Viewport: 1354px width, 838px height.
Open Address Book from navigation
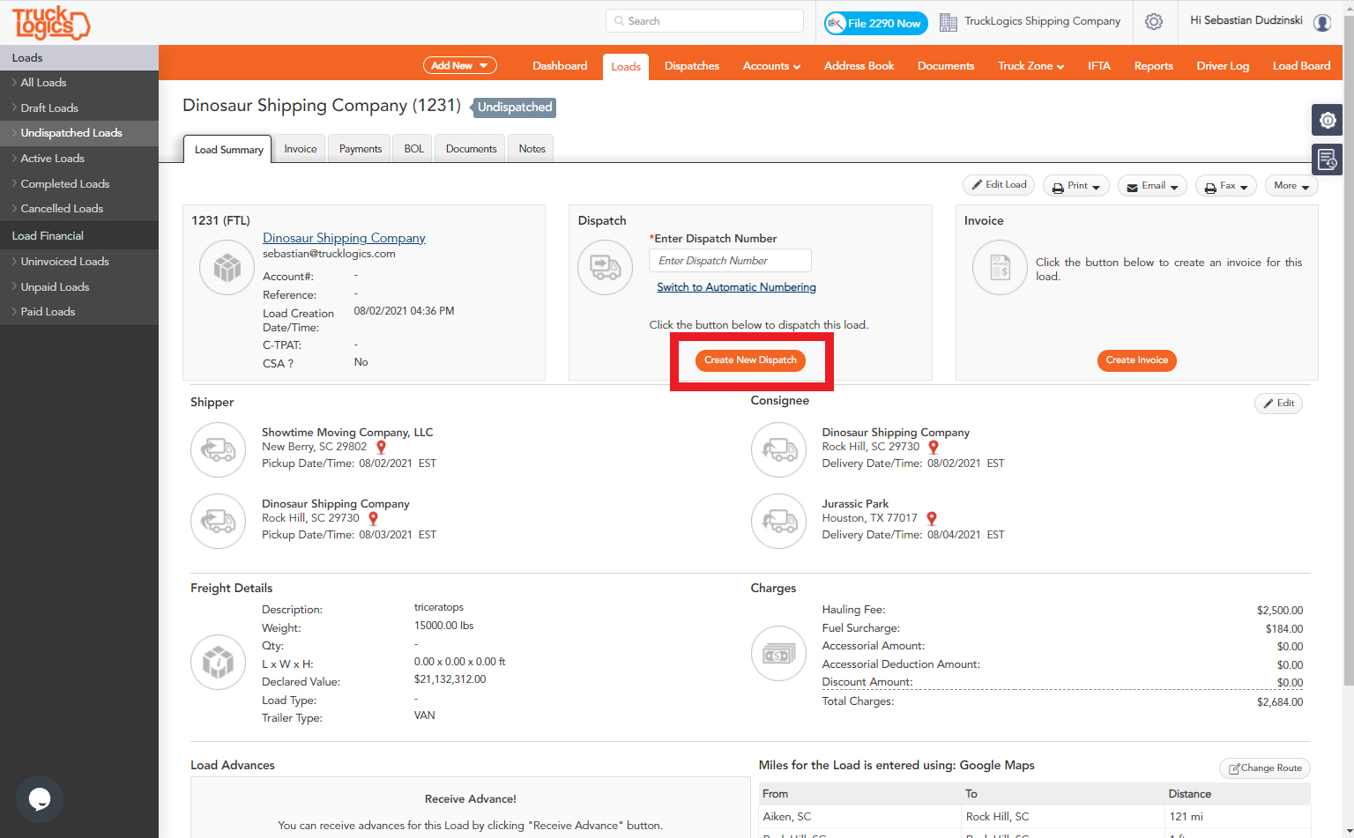point(859,66)
